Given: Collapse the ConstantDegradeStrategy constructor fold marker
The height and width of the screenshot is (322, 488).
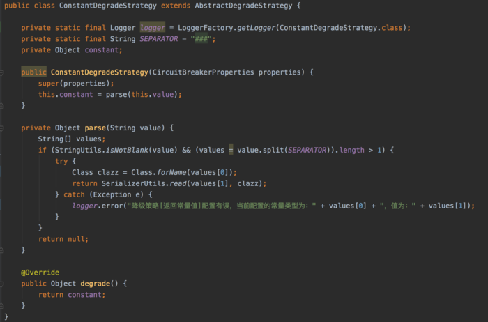Looking at the screenshot, I should [x=1, y=72].
